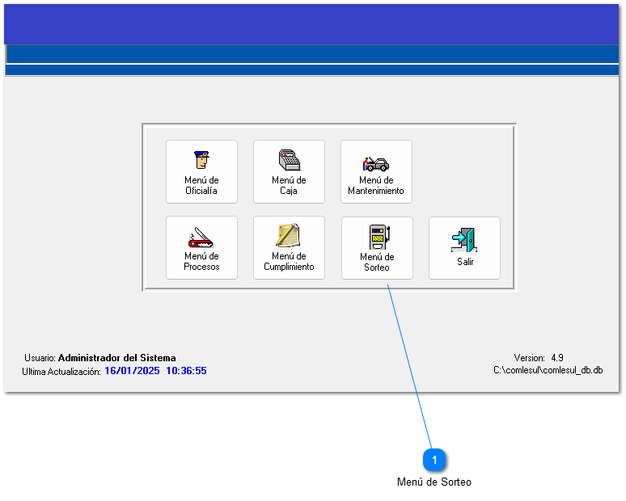This screenshot has height=501, width=626.
Task: Open Menú de Cumplimiento via its label
Action: pyautogui.click(x=289, y=262)
